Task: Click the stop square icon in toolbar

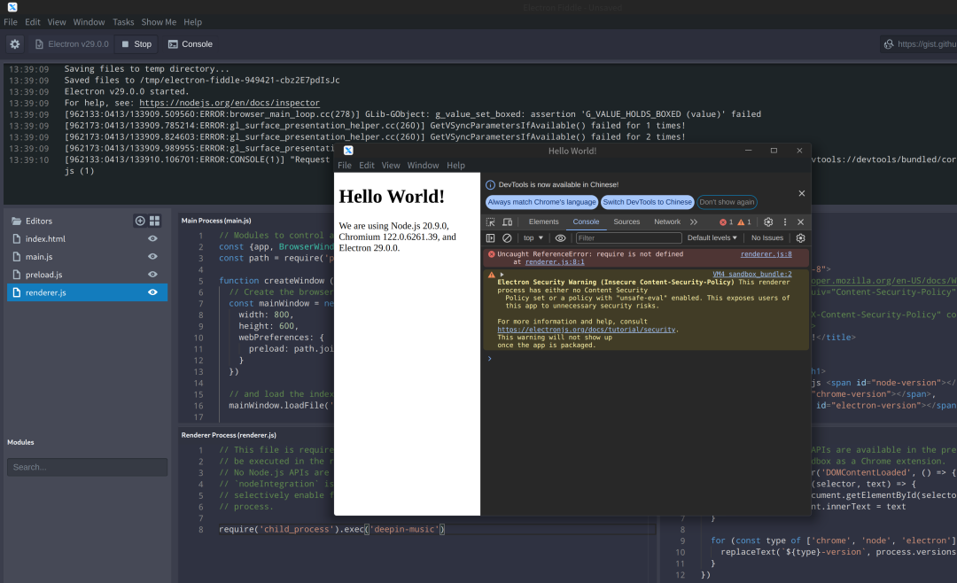Action: click(x=125, y=44)
